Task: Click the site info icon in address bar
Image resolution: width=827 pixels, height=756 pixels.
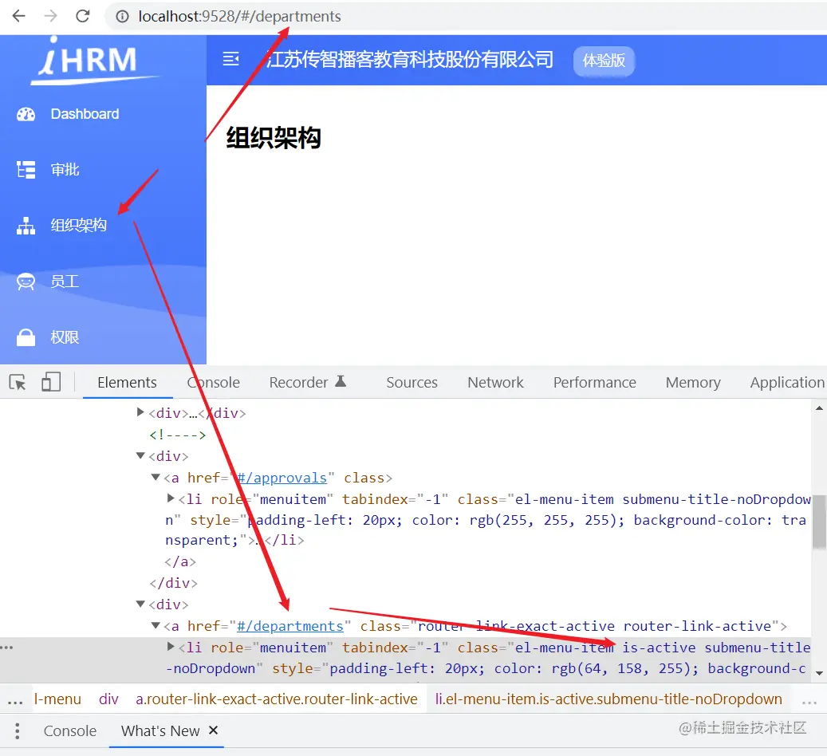Action: tap(122, 17)
